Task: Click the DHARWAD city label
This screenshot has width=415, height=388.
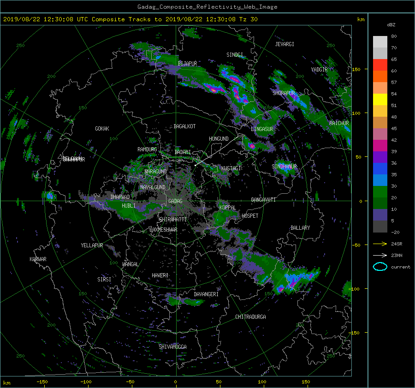Action: point(120,197)
